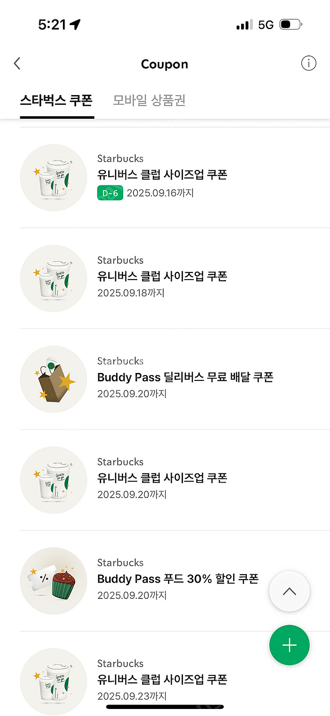Tap the cups icon for 09.23 coupon
The height and width of the screenshot is (716, 330).
[x=54, y=681]
